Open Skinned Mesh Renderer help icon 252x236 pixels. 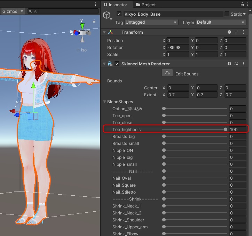pyautogui.click(x=229, y=64)
